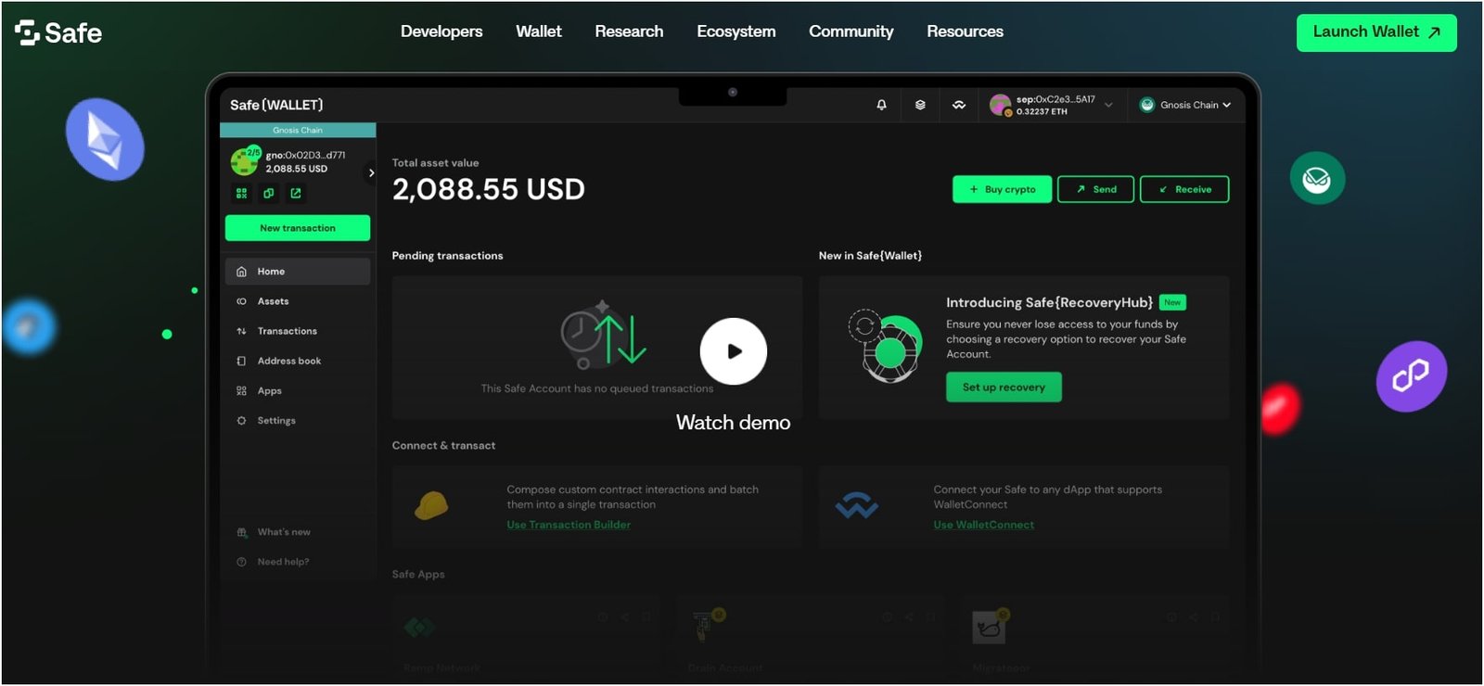Play the Watch demo video

coord(733,351)
